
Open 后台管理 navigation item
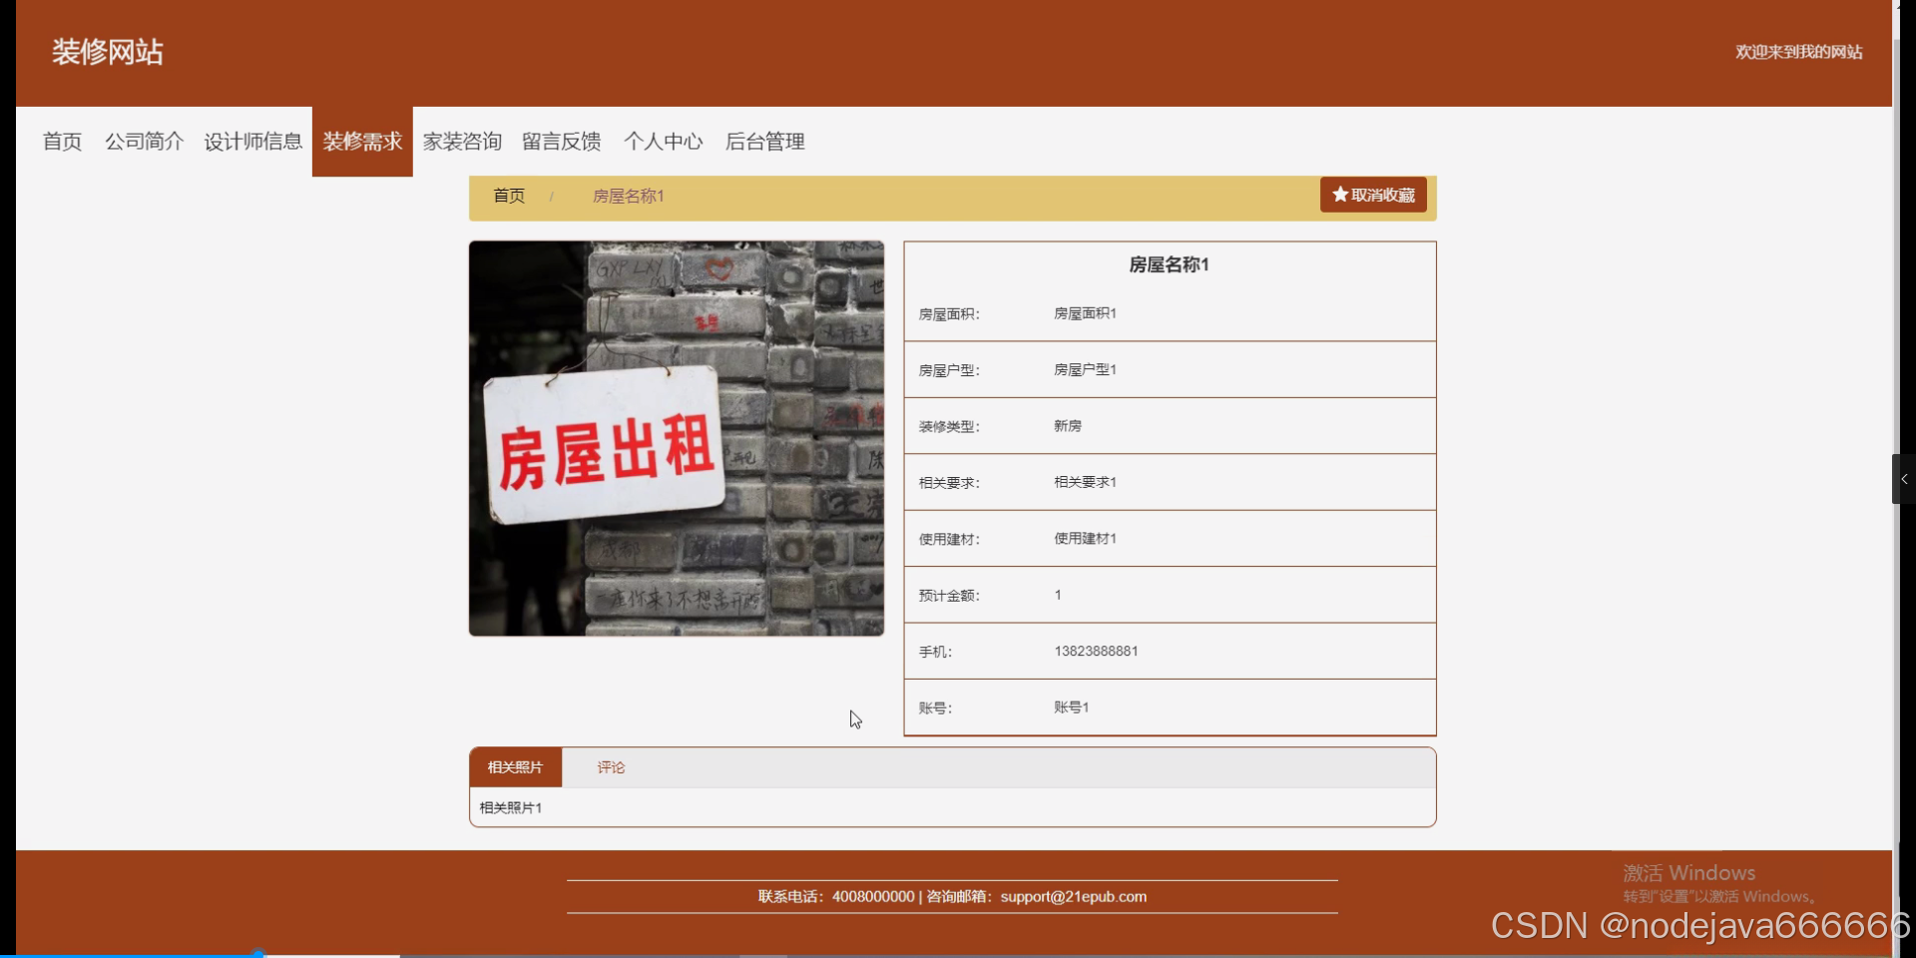point(765,142)
